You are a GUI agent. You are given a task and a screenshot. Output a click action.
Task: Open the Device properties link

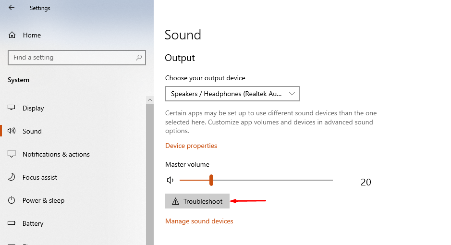(191, 146)
